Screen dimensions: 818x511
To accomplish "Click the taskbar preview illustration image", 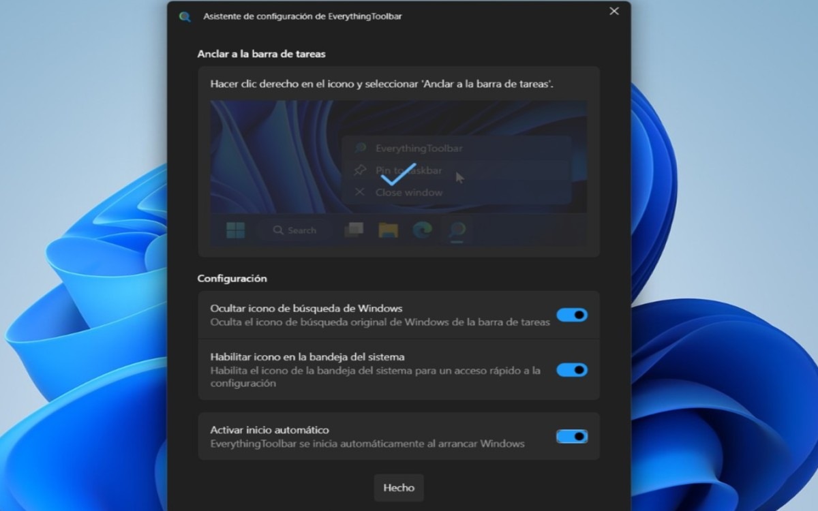I will coord(399,174).
